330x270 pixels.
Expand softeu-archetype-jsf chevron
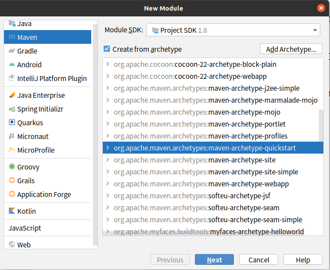click(108, 196)
